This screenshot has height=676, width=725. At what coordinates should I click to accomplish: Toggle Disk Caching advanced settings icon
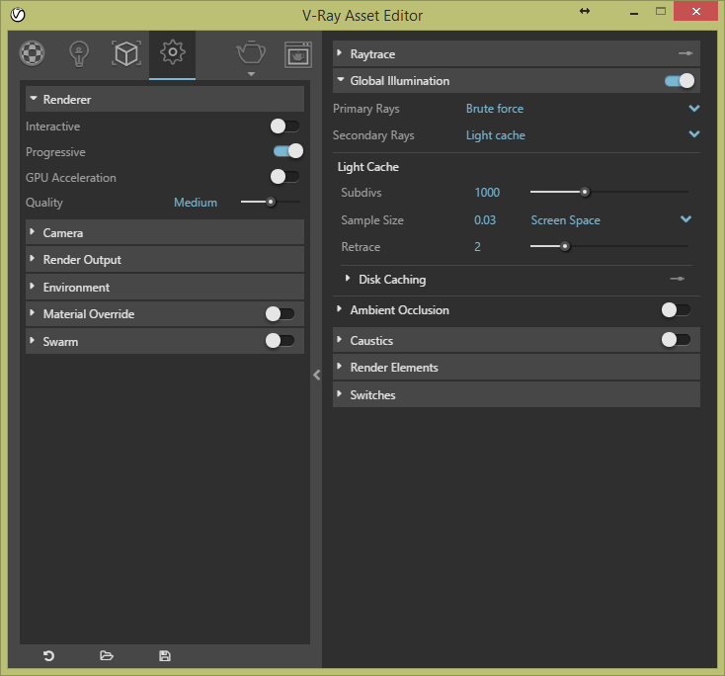click(x=677, y=279)
